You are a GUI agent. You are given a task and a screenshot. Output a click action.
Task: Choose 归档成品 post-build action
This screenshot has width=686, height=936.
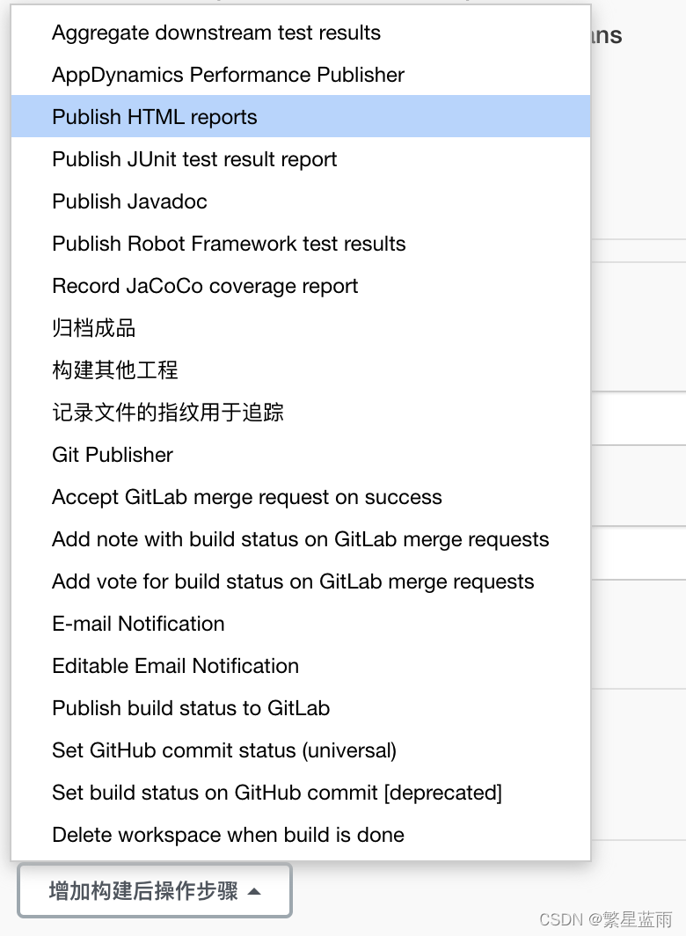[300, 328]
